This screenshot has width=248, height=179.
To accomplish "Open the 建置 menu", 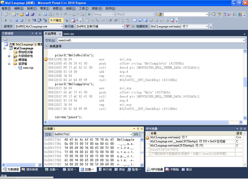I will pyautogui.click(x=58, y=8).
